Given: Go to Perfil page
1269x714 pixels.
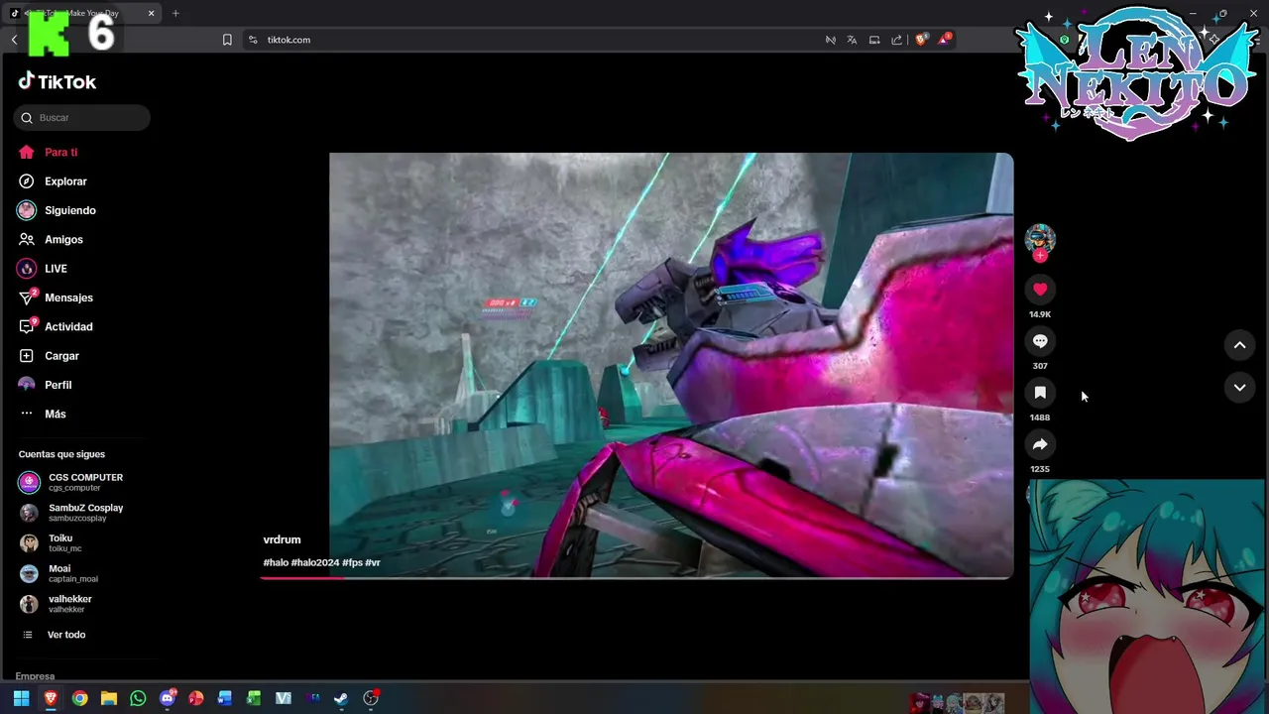Looking at the screenshot, I should [45, 385].
